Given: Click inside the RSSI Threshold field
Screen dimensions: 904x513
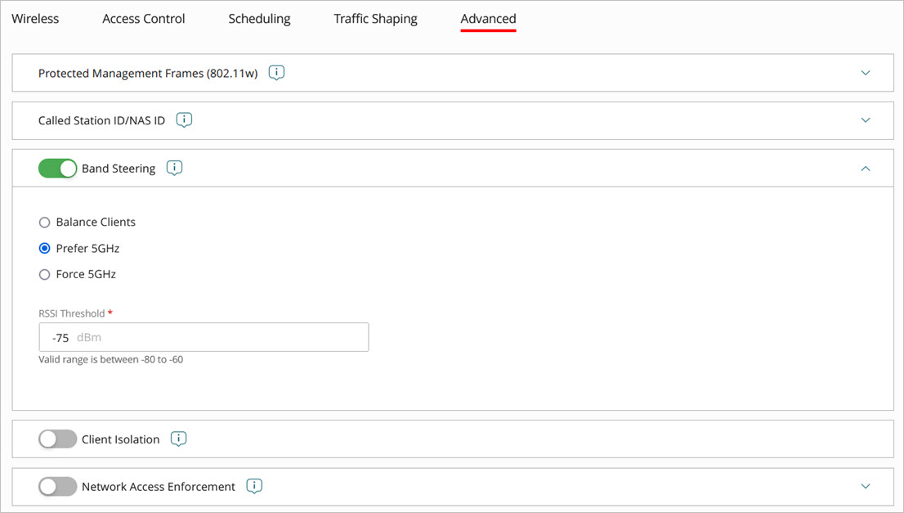Looking at the screenshot, I should (204, 336).
